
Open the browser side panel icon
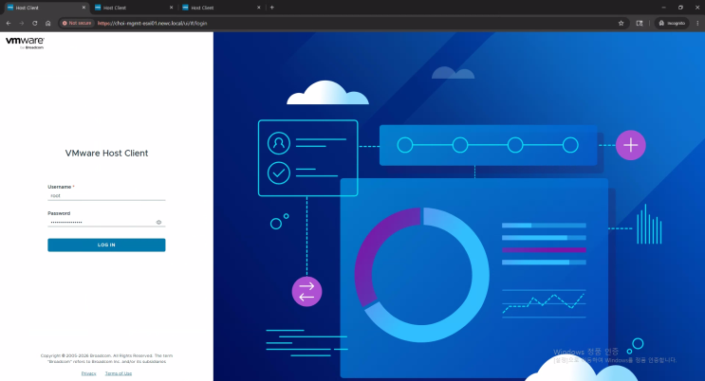point(640,23)
